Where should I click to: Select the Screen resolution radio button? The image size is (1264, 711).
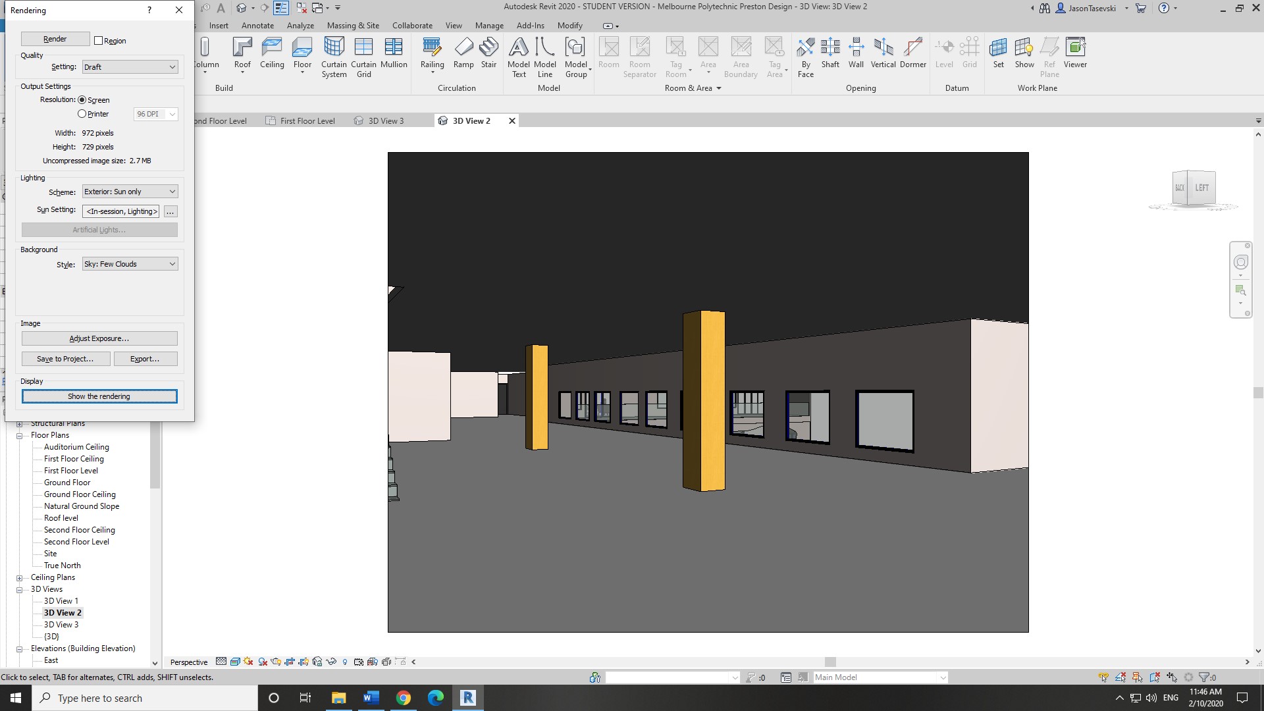(82, 99)
